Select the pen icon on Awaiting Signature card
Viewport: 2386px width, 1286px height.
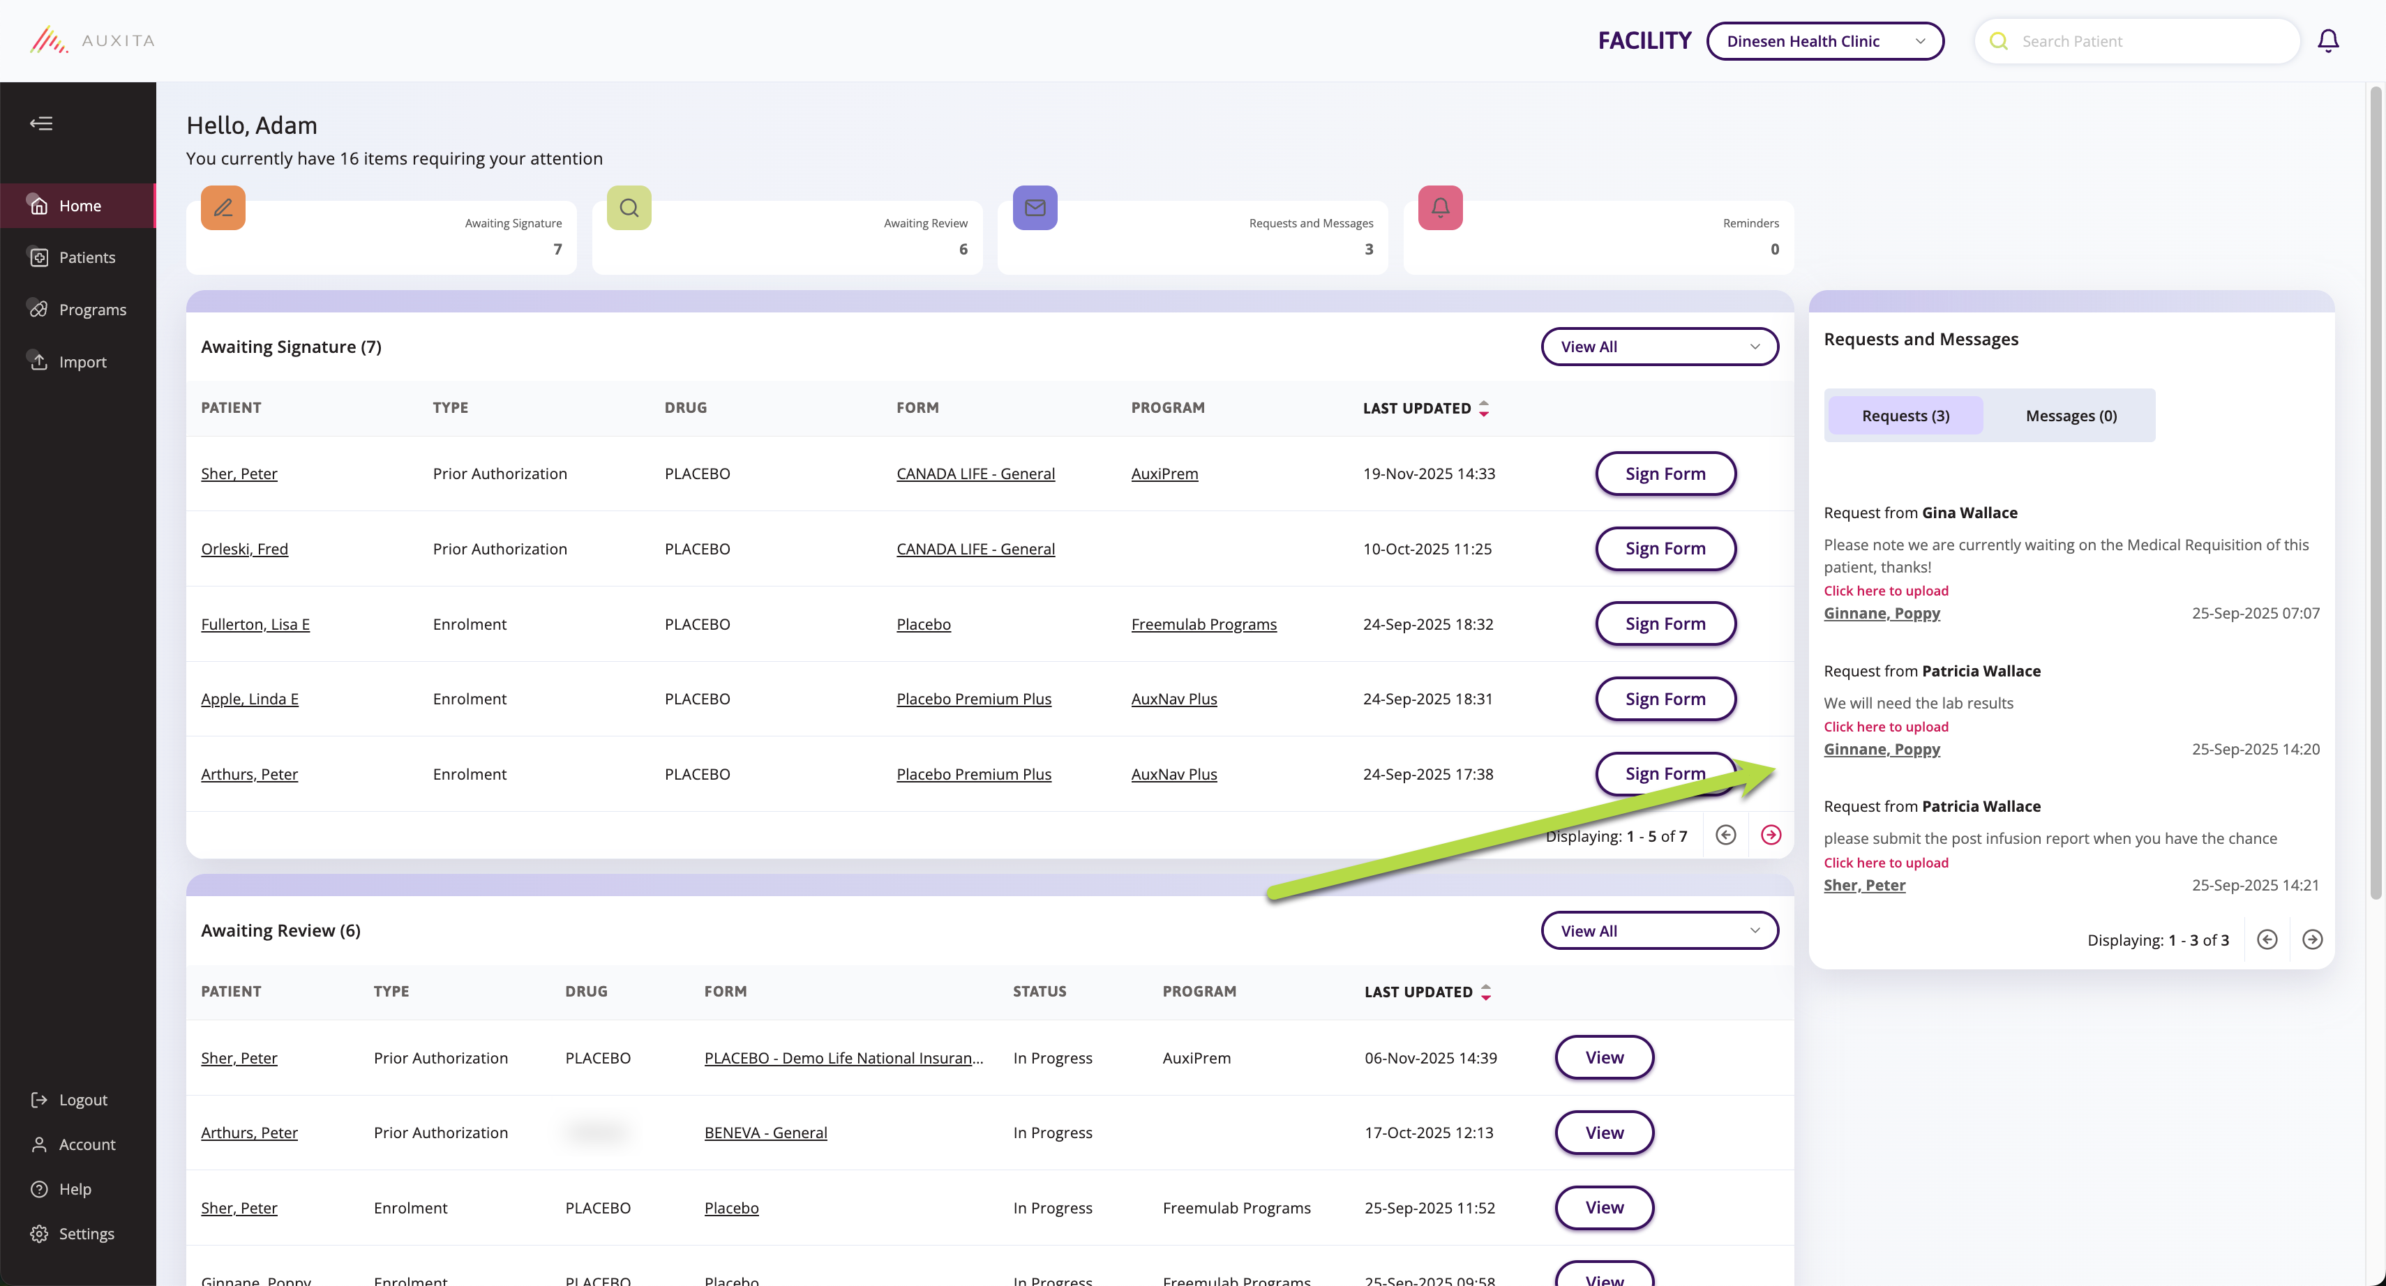pyautogui.click(x=223, y=207)
